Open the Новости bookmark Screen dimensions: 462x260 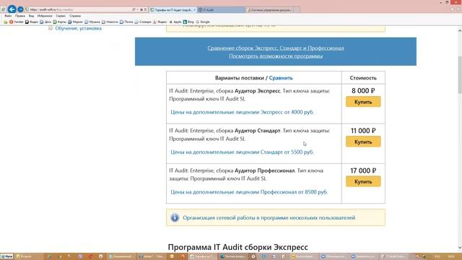[x=110, y=22]
